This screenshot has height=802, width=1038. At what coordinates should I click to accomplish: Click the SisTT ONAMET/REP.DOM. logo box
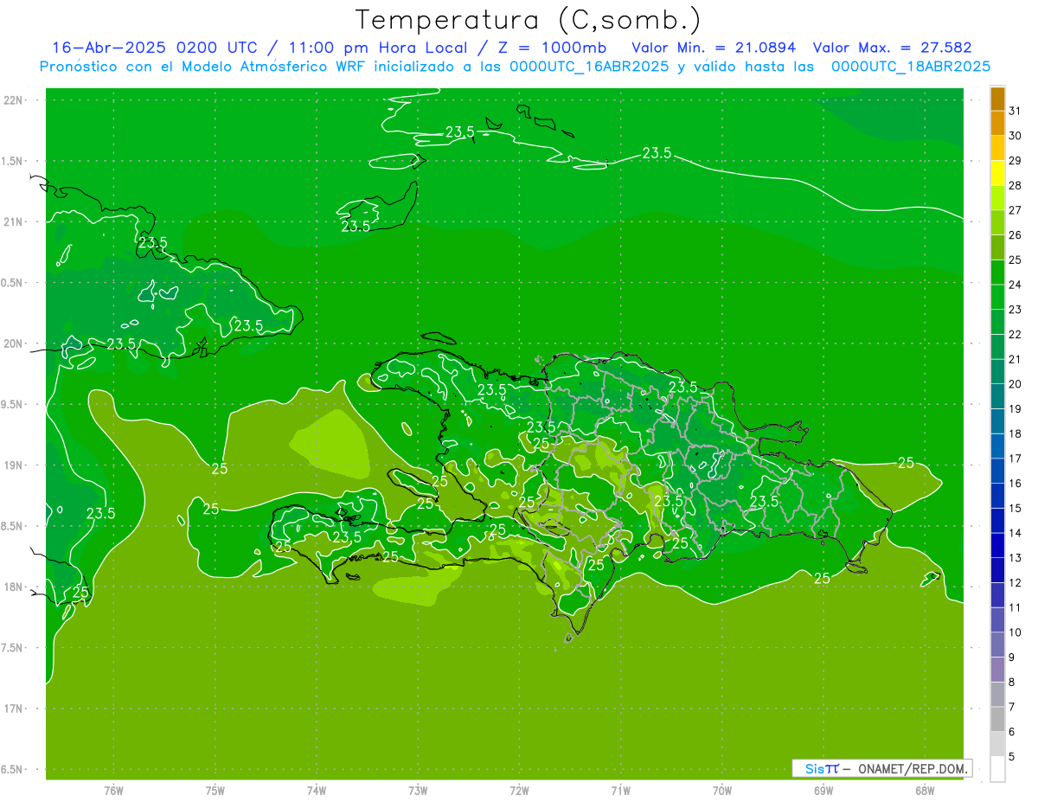pyautogui.click(x=881, y=768)
